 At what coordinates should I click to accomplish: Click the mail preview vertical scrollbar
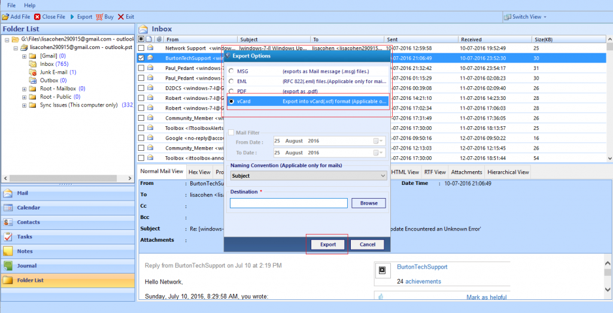tap(608, 272)
